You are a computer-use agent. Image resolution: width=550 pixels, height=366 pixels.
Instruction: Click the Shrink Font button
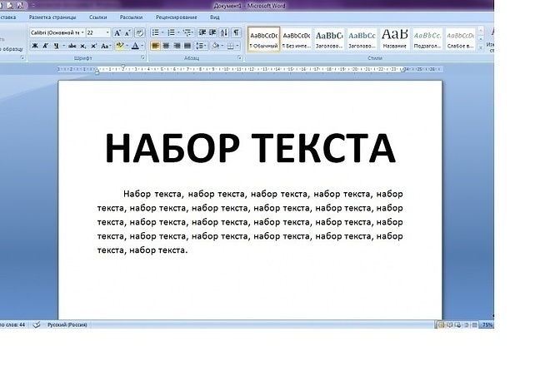coord(128,33)
